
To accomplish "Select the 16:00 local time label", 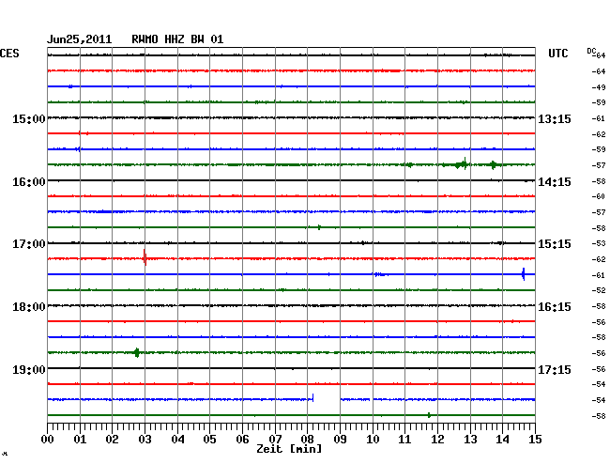I will 29,182.
